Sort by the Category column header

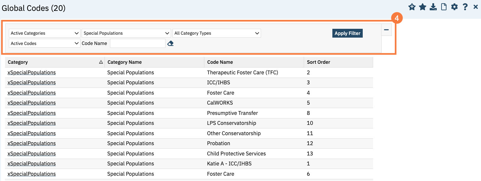[x=18, y=62]
